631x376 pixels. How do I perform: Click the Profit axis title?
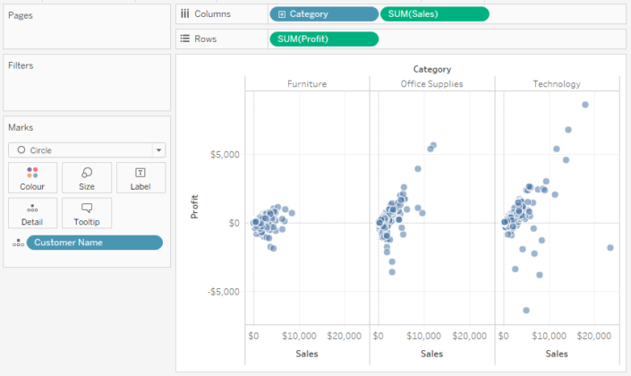click(194, 207)
